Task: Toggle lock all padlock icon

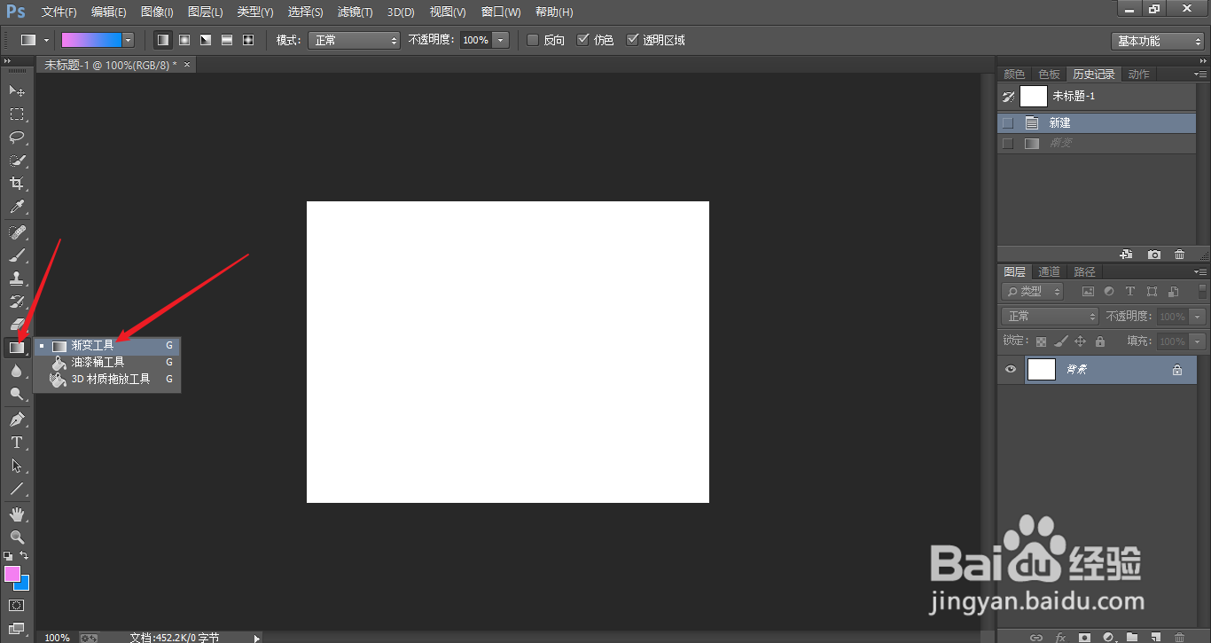Action: click(x=1100, y=341)
